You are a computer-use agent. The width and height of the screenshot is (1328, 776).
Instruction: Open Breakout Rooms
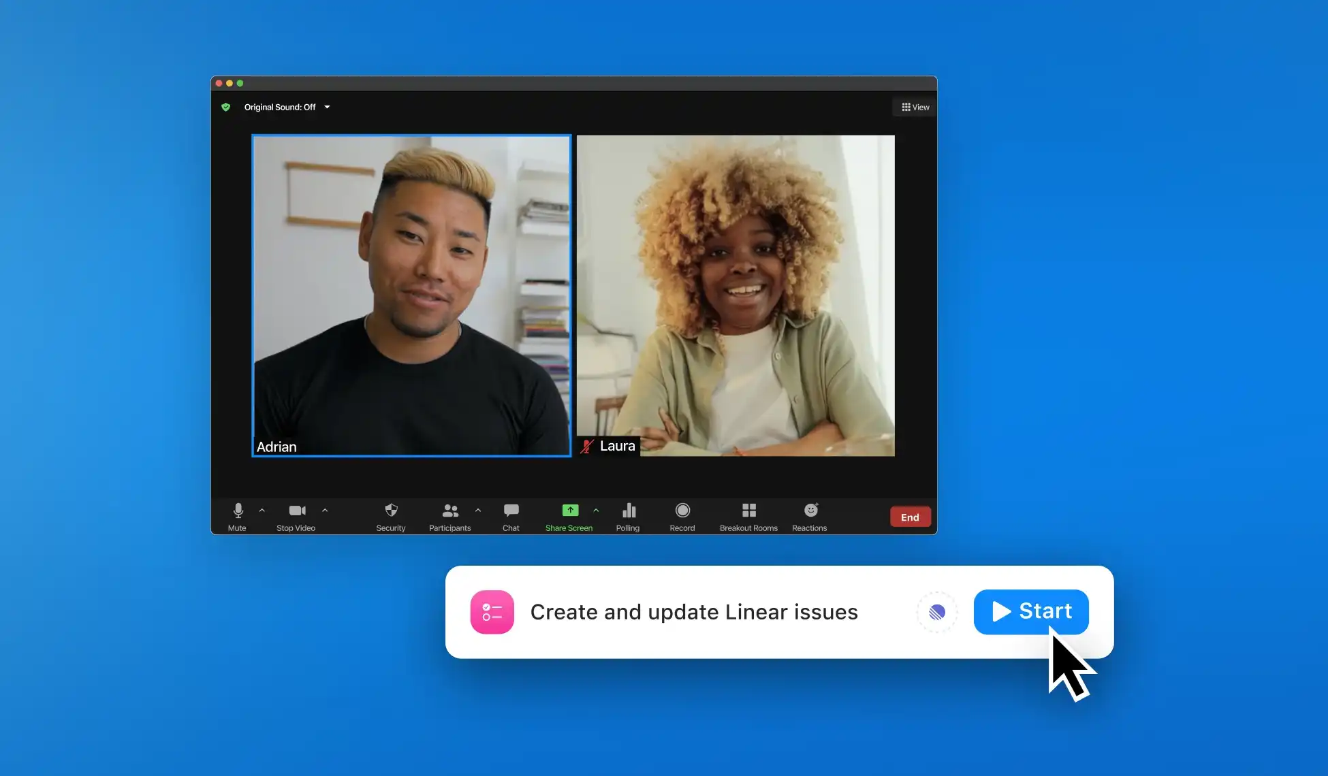click(749, 511)
